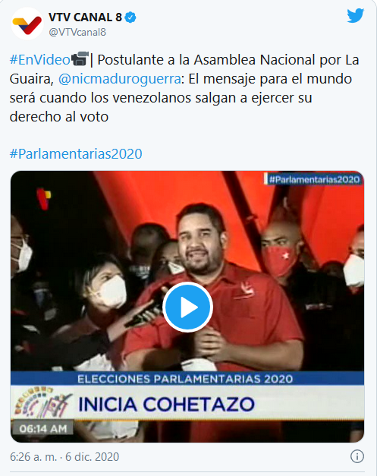The image size is (377, 476).
Task: Click the election logo beside headline
Action: [42, 403]
